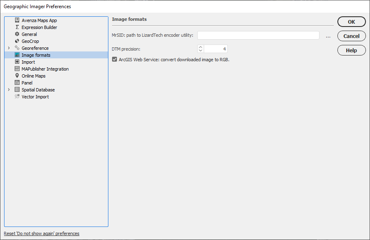Reset 'Do not show again' preferences
370x240 pixels.
point(41,233)
